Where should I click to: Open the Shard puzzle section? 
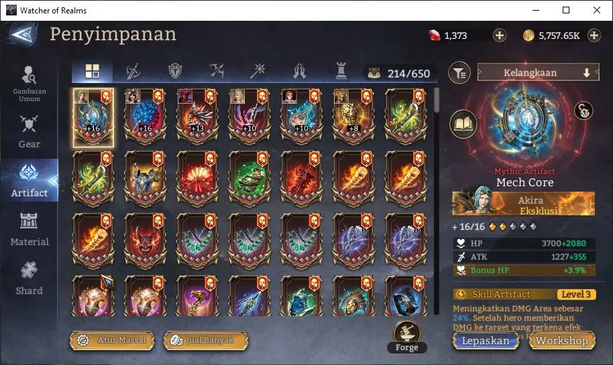click(30, 279)
